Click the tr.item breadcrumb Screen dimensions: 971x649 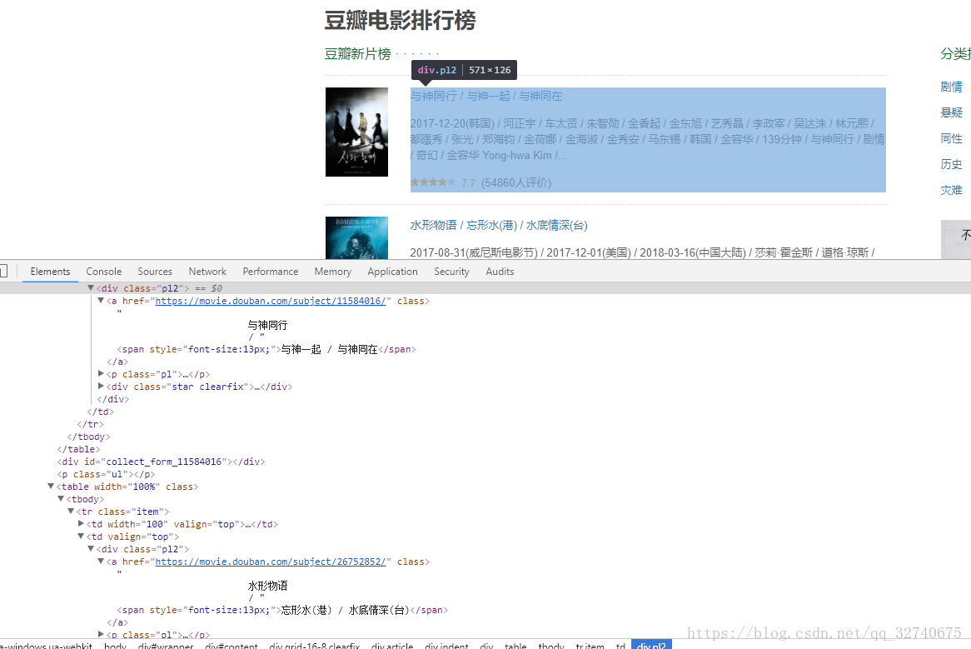[590, 645]
